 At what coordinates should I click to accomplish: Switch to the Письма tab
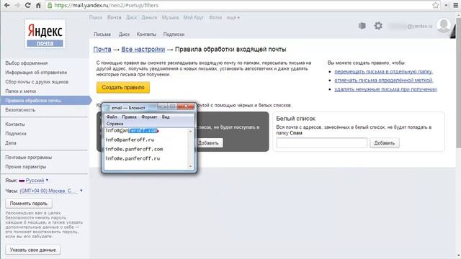coord(102,35)
